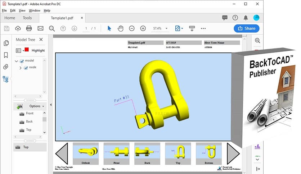
Task: Click the Top view thumbnail
Action: (x=178, y=154)
